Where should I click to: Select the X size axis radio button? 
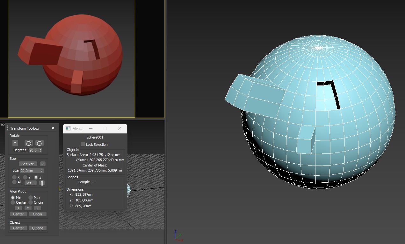coord(14,177)
